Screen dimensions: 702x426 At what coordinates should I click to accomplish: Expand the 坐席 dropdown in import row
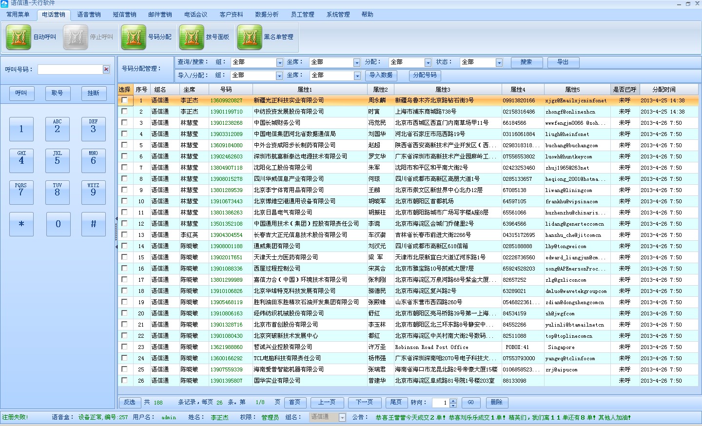coord(357,76)
